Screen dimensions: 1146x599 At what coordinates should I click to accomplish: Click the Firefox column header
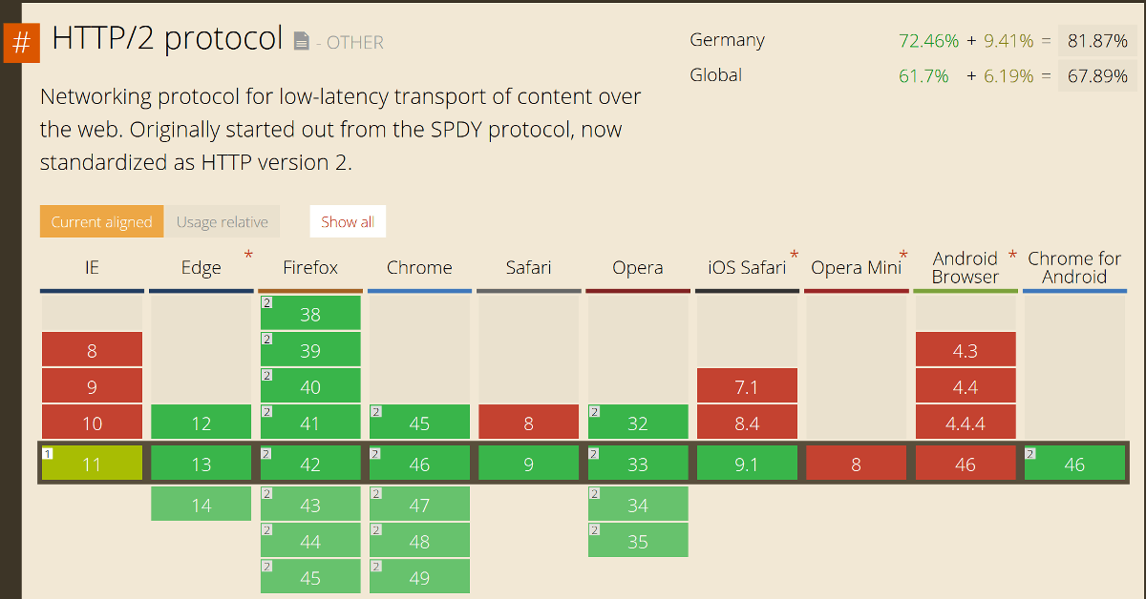(309, 267)
